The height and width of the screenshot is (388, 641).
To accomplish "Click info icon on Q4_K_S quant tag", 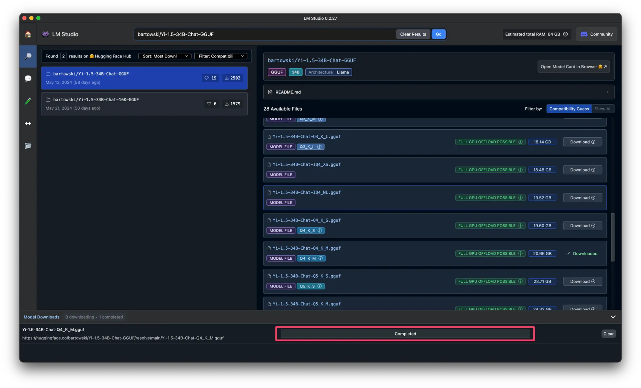I will coord(319,231).
